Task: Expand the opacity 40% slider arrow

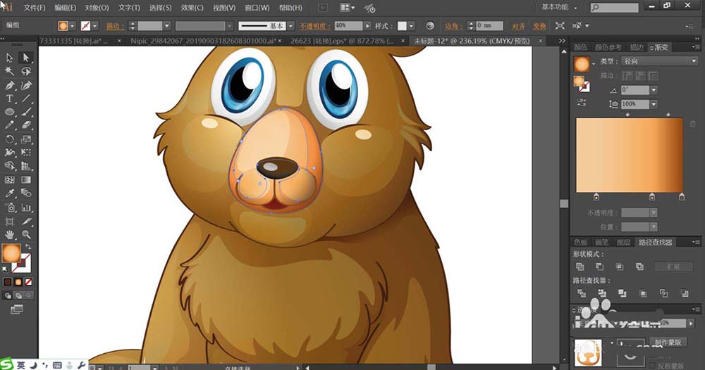Action: [x=367, y=26]
